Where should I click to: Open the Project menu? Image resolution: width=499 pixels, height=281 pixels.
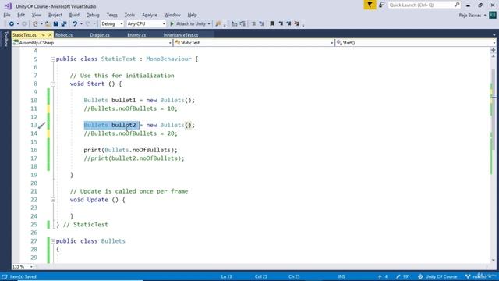[55, 15]
